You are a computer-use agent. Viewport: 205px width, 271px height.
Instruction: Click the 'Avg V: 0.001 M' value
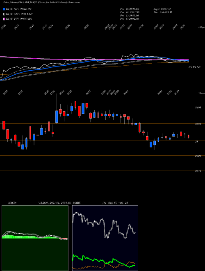tap(163, 9)
